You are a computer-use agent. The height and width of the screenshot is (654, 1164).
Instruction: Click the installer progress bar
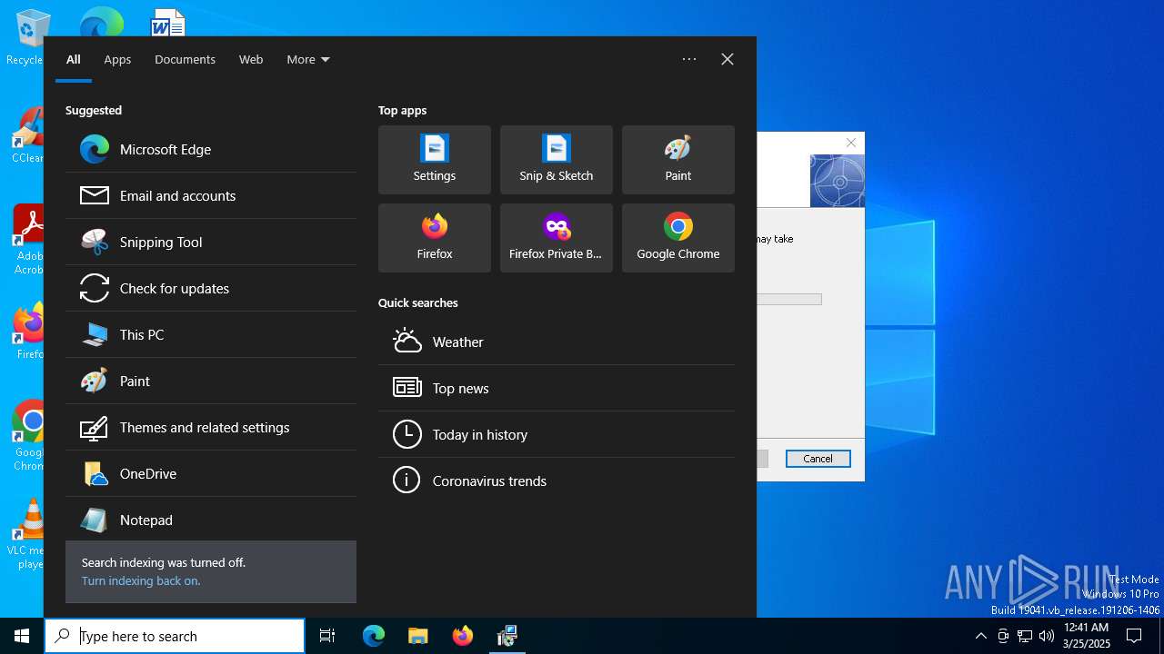[x=788, y=299]
